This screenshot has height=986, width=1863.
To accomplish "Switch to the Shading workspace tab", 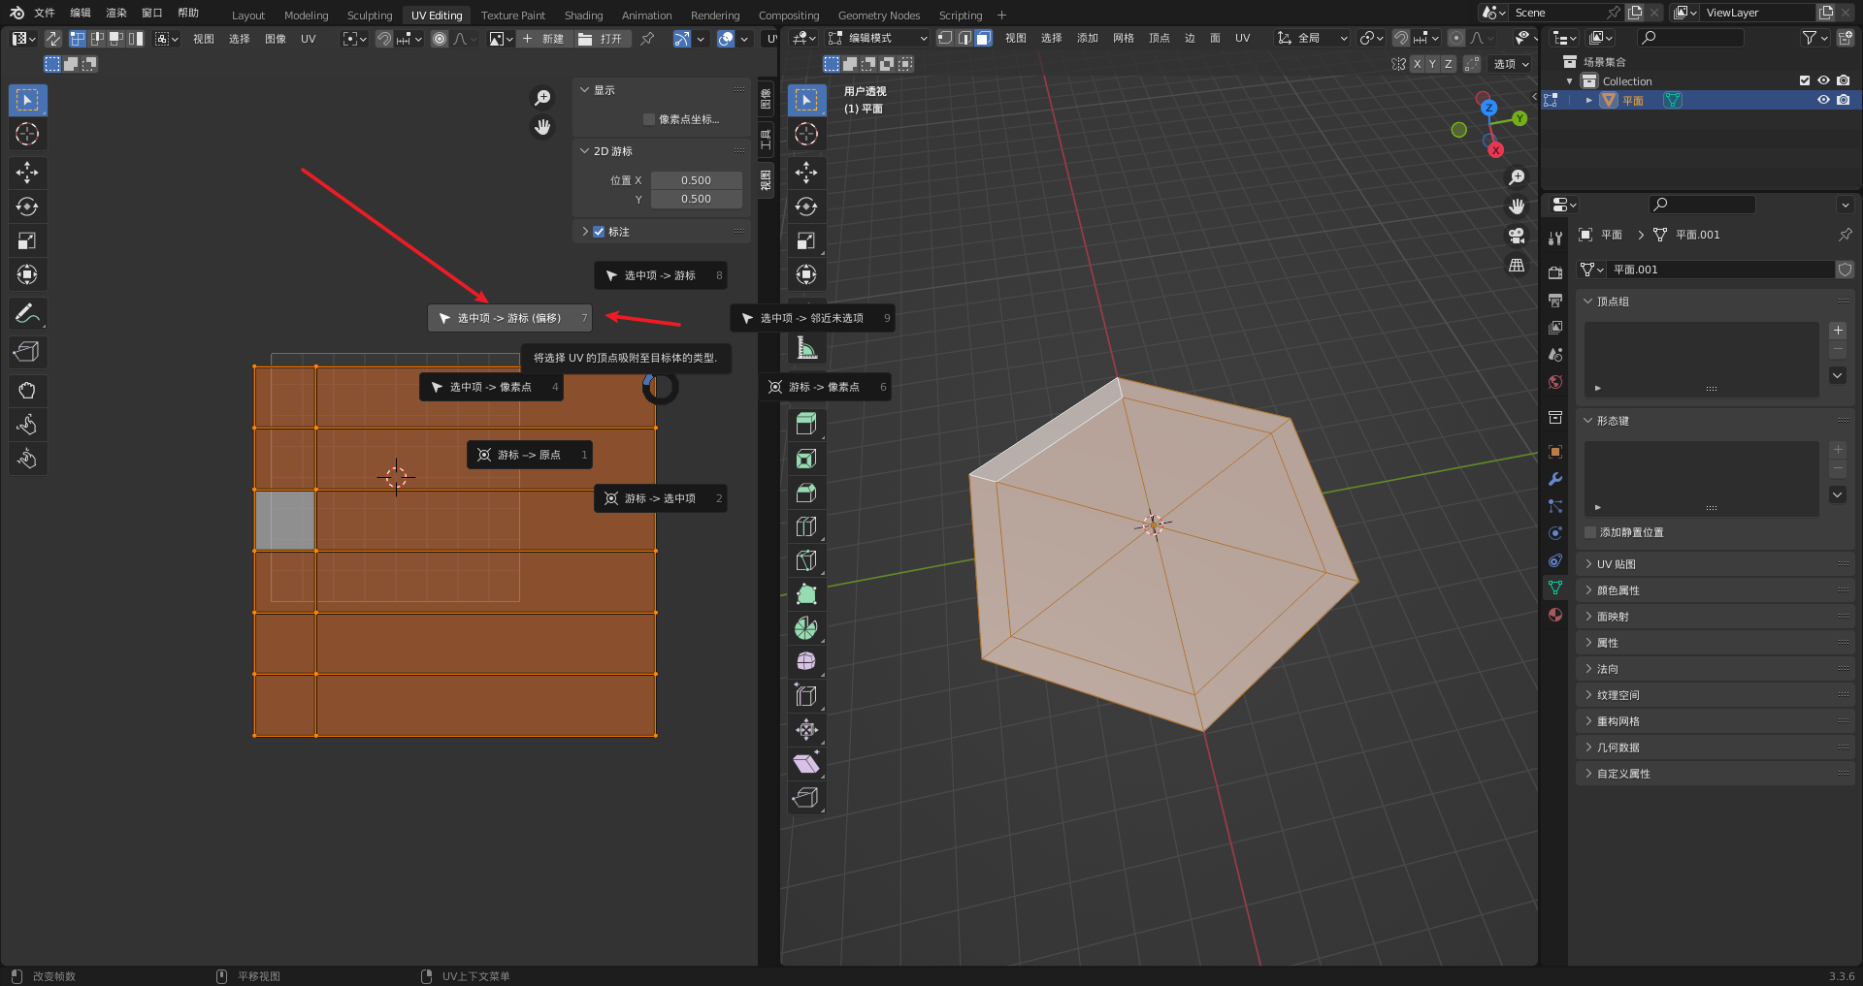I will pos(583,15).
